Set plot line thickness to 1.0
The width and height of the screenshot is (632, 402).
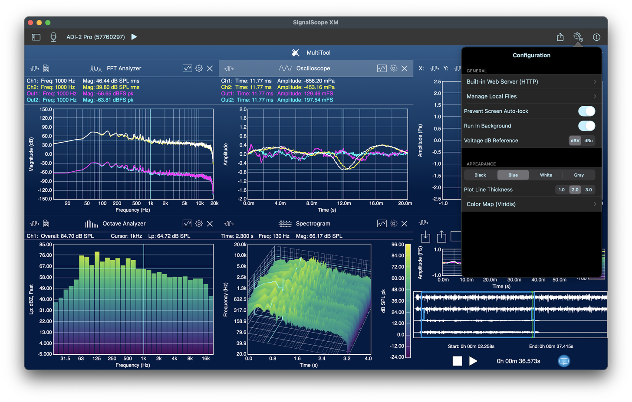(x=562, y=190)
